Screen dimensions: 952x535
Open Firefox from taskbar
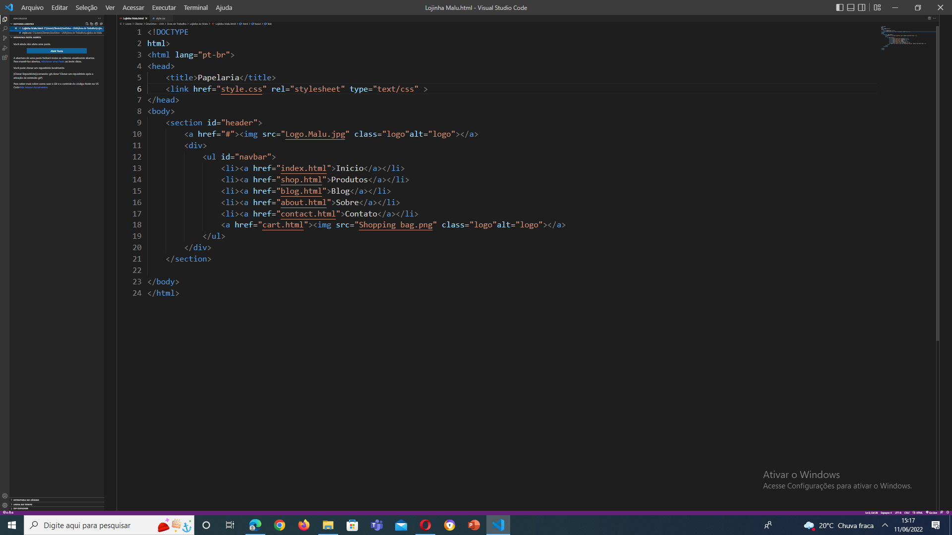point(304,525)
